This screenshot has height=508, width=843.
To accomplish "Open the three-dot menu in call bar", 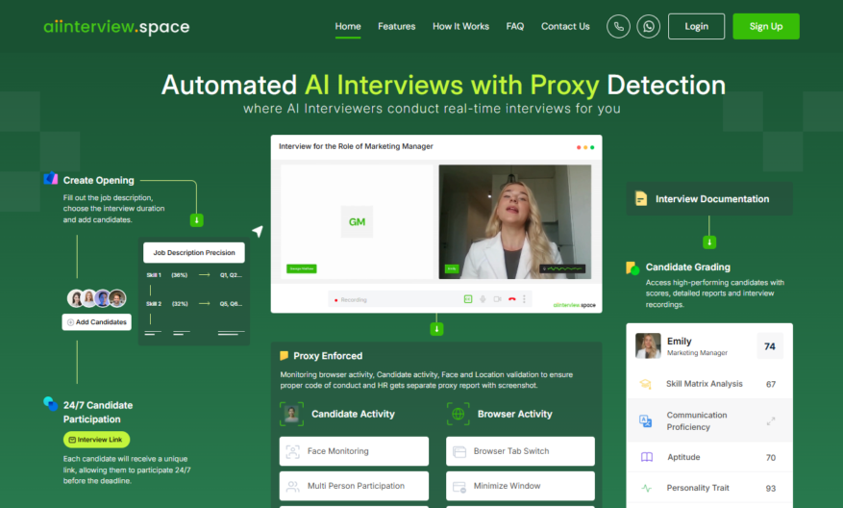I will (524, 299).
